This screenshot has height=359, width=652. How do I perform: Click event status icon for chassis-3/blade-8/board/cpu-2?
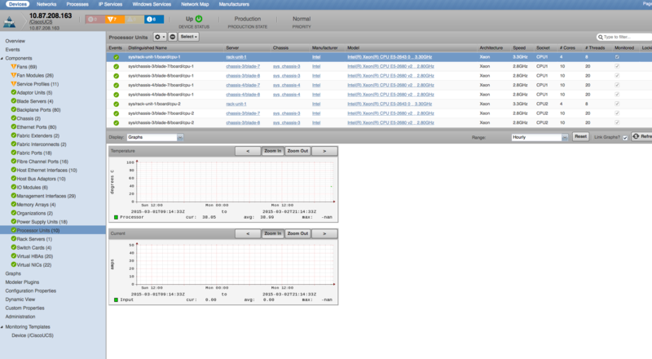tap(116, 123)
